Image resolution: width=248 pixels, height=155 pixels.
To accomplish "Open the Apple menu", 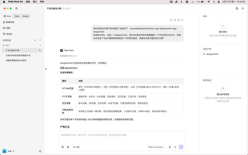I will 4,2.
